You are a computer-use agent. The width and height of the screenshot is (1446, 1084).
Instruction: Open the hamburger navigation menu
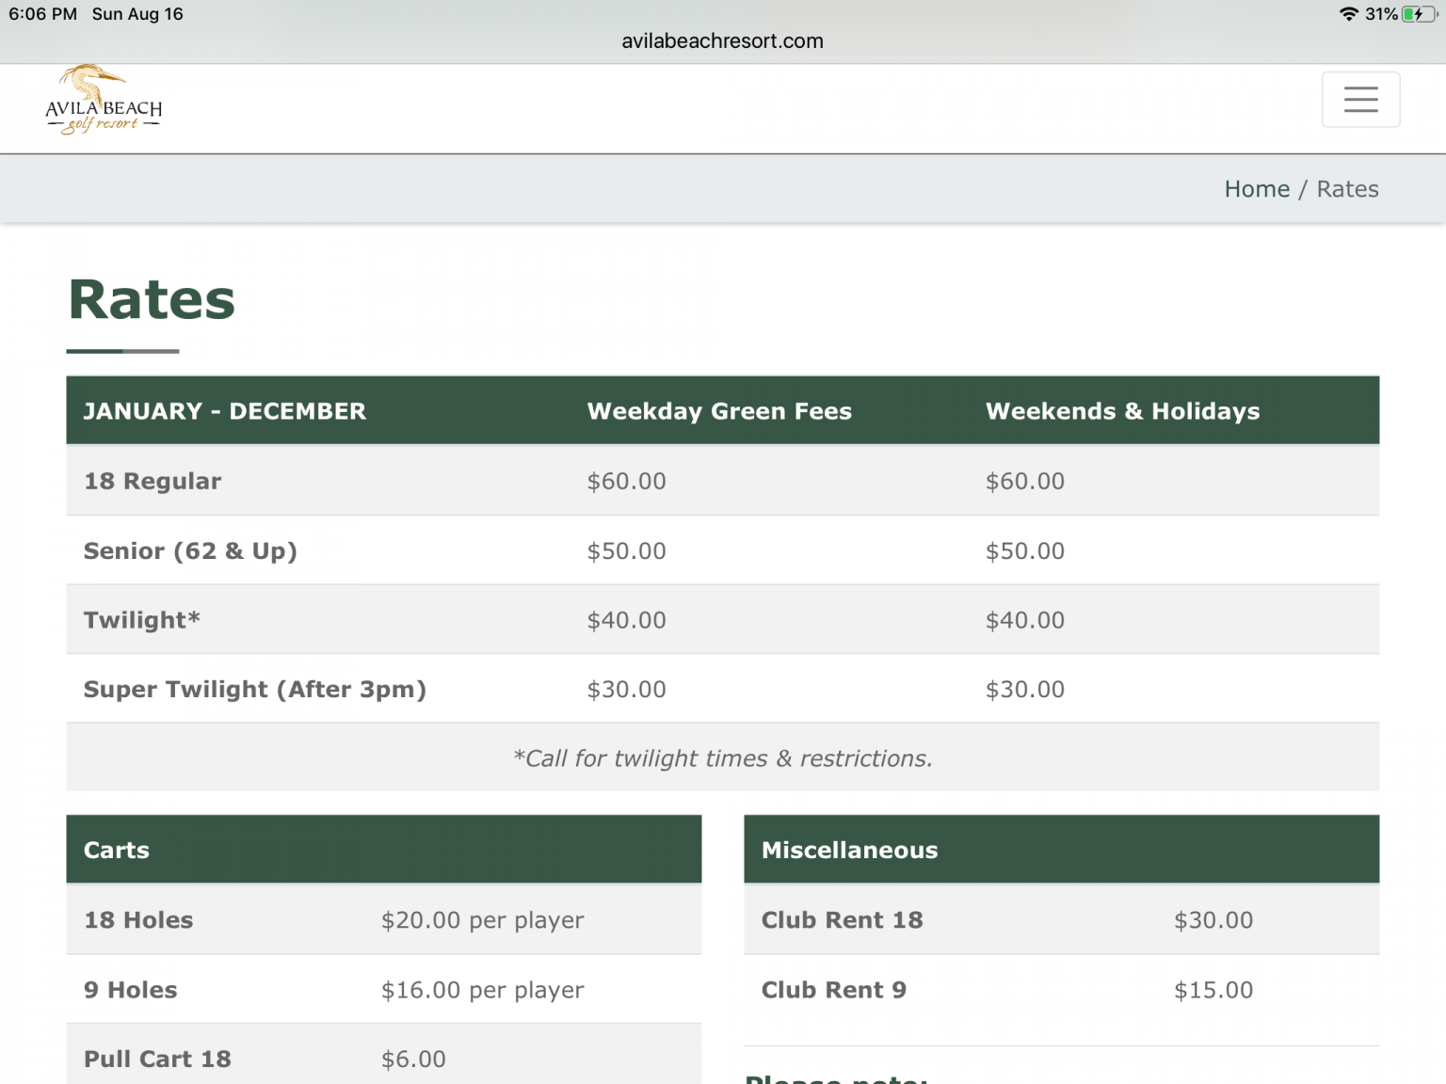click(x=1360, y=100)
